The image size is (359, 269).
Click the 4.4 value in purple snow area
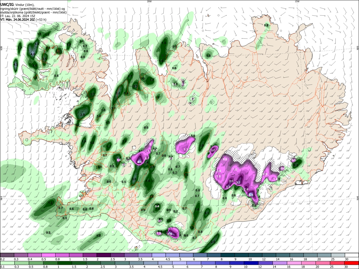click(x=139, y=162)
